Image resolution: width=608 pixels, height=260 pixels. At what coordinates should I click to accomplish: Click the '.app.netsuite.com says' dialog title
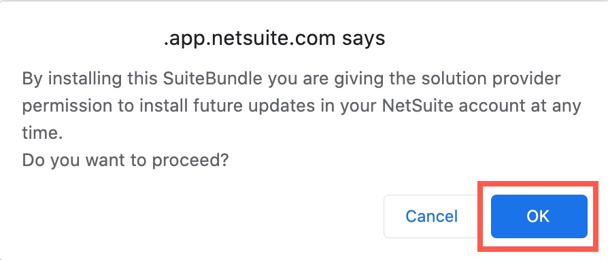pos(274,39)
